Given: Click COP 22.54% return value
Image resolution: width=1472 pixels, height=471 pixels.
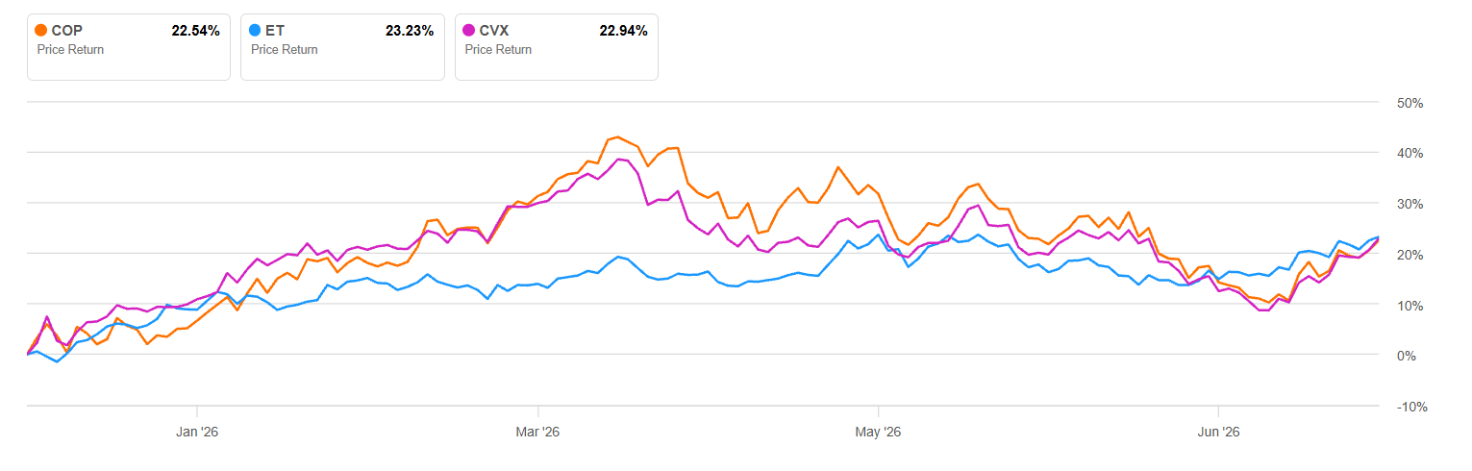Looking at the screenshot, I should pos(196,31).
